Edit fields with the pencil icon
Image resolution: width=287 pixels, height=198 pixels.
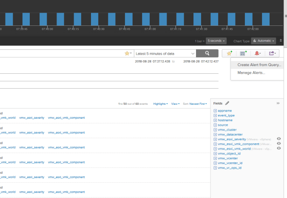(227, 103)
